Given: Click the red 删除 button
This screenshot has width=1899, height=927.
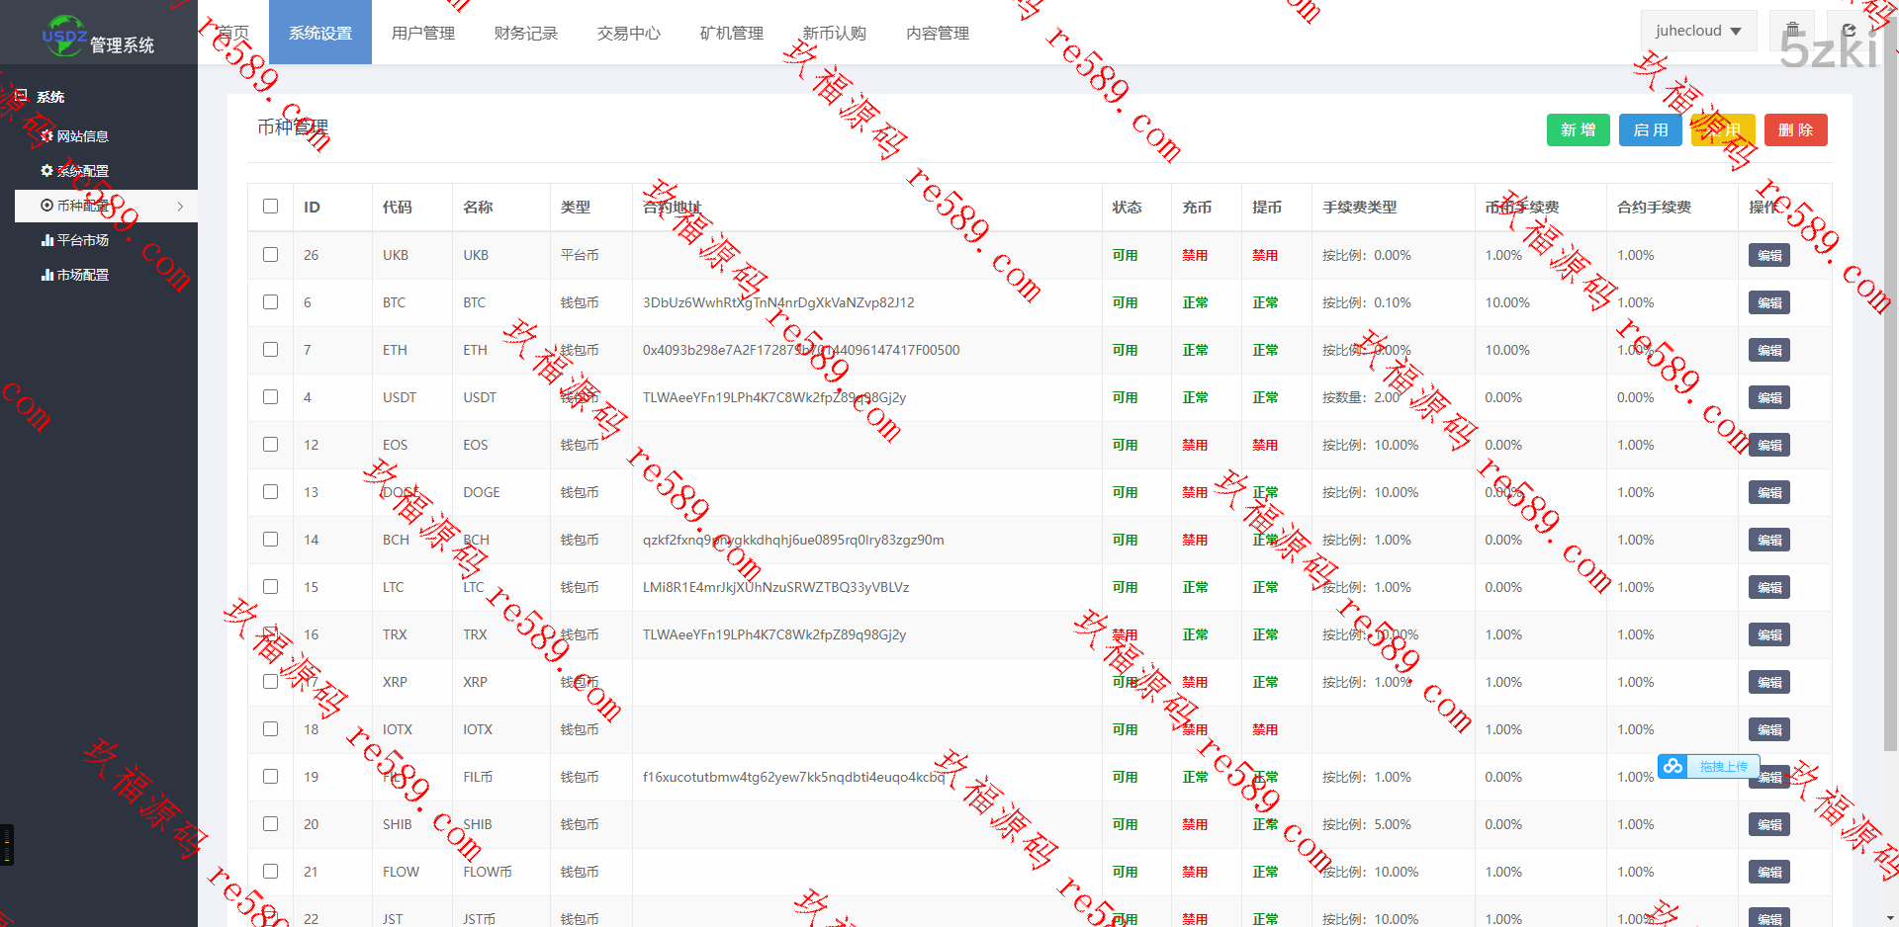Looking at the screenshot, I should 1795,130.
